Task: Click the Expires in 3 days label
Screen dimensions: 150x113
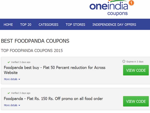Action: tap(134, 62)
